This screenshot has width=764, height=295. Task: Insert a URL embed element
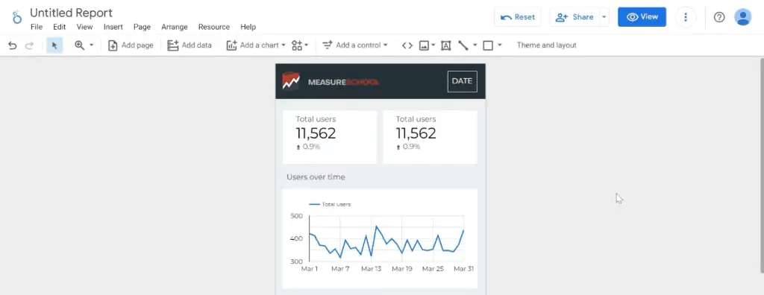tap(407, 45)
